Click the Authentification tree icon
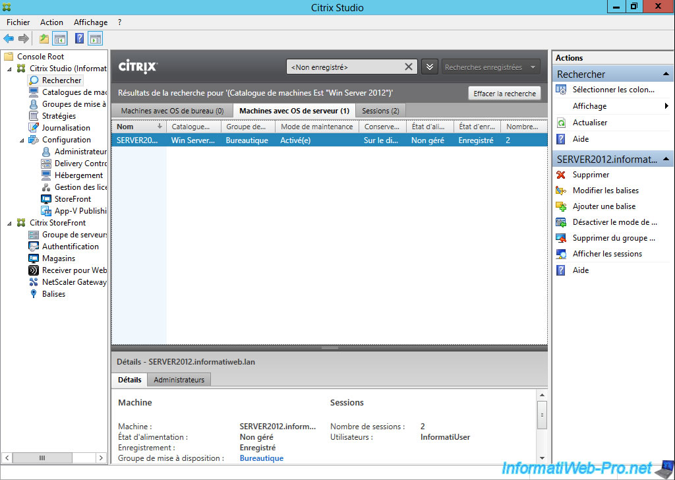This screenshot has width=675, height=480. [x=34, y=247]
